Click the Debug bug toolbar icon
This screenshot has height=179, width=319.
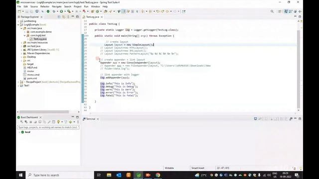click(54, 11)
